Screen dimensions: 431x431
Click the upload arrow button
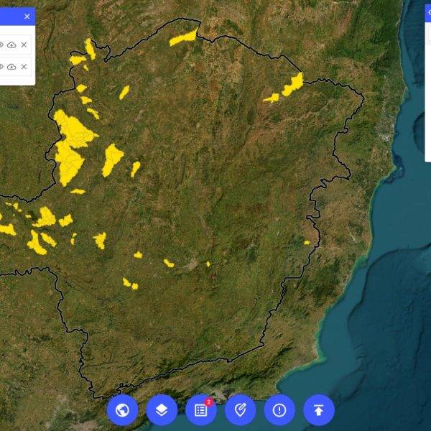(x=318, y=410)
